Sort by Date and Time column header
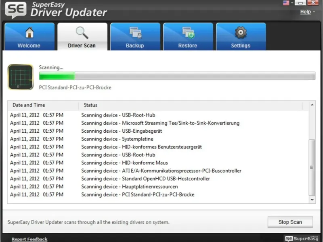 tap(43, 105)
